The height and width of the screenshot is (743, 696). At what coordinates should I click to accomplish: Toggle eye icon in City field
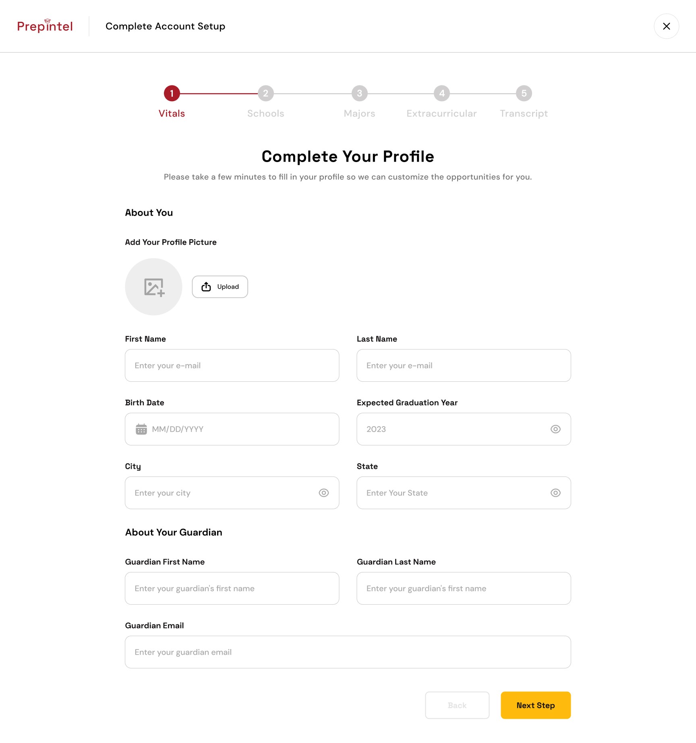(x=324, y=493)
